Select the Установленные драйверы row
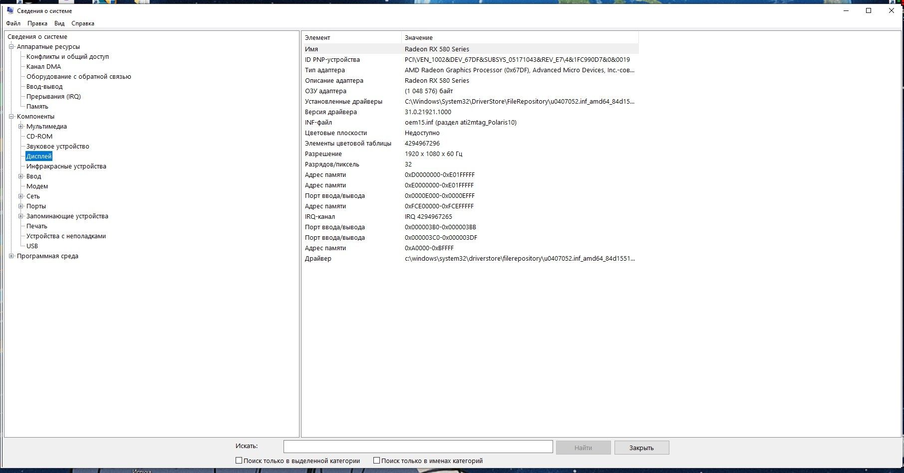Image resolution: width=904 pixels, height=473 pixels. tap(470, 101)
